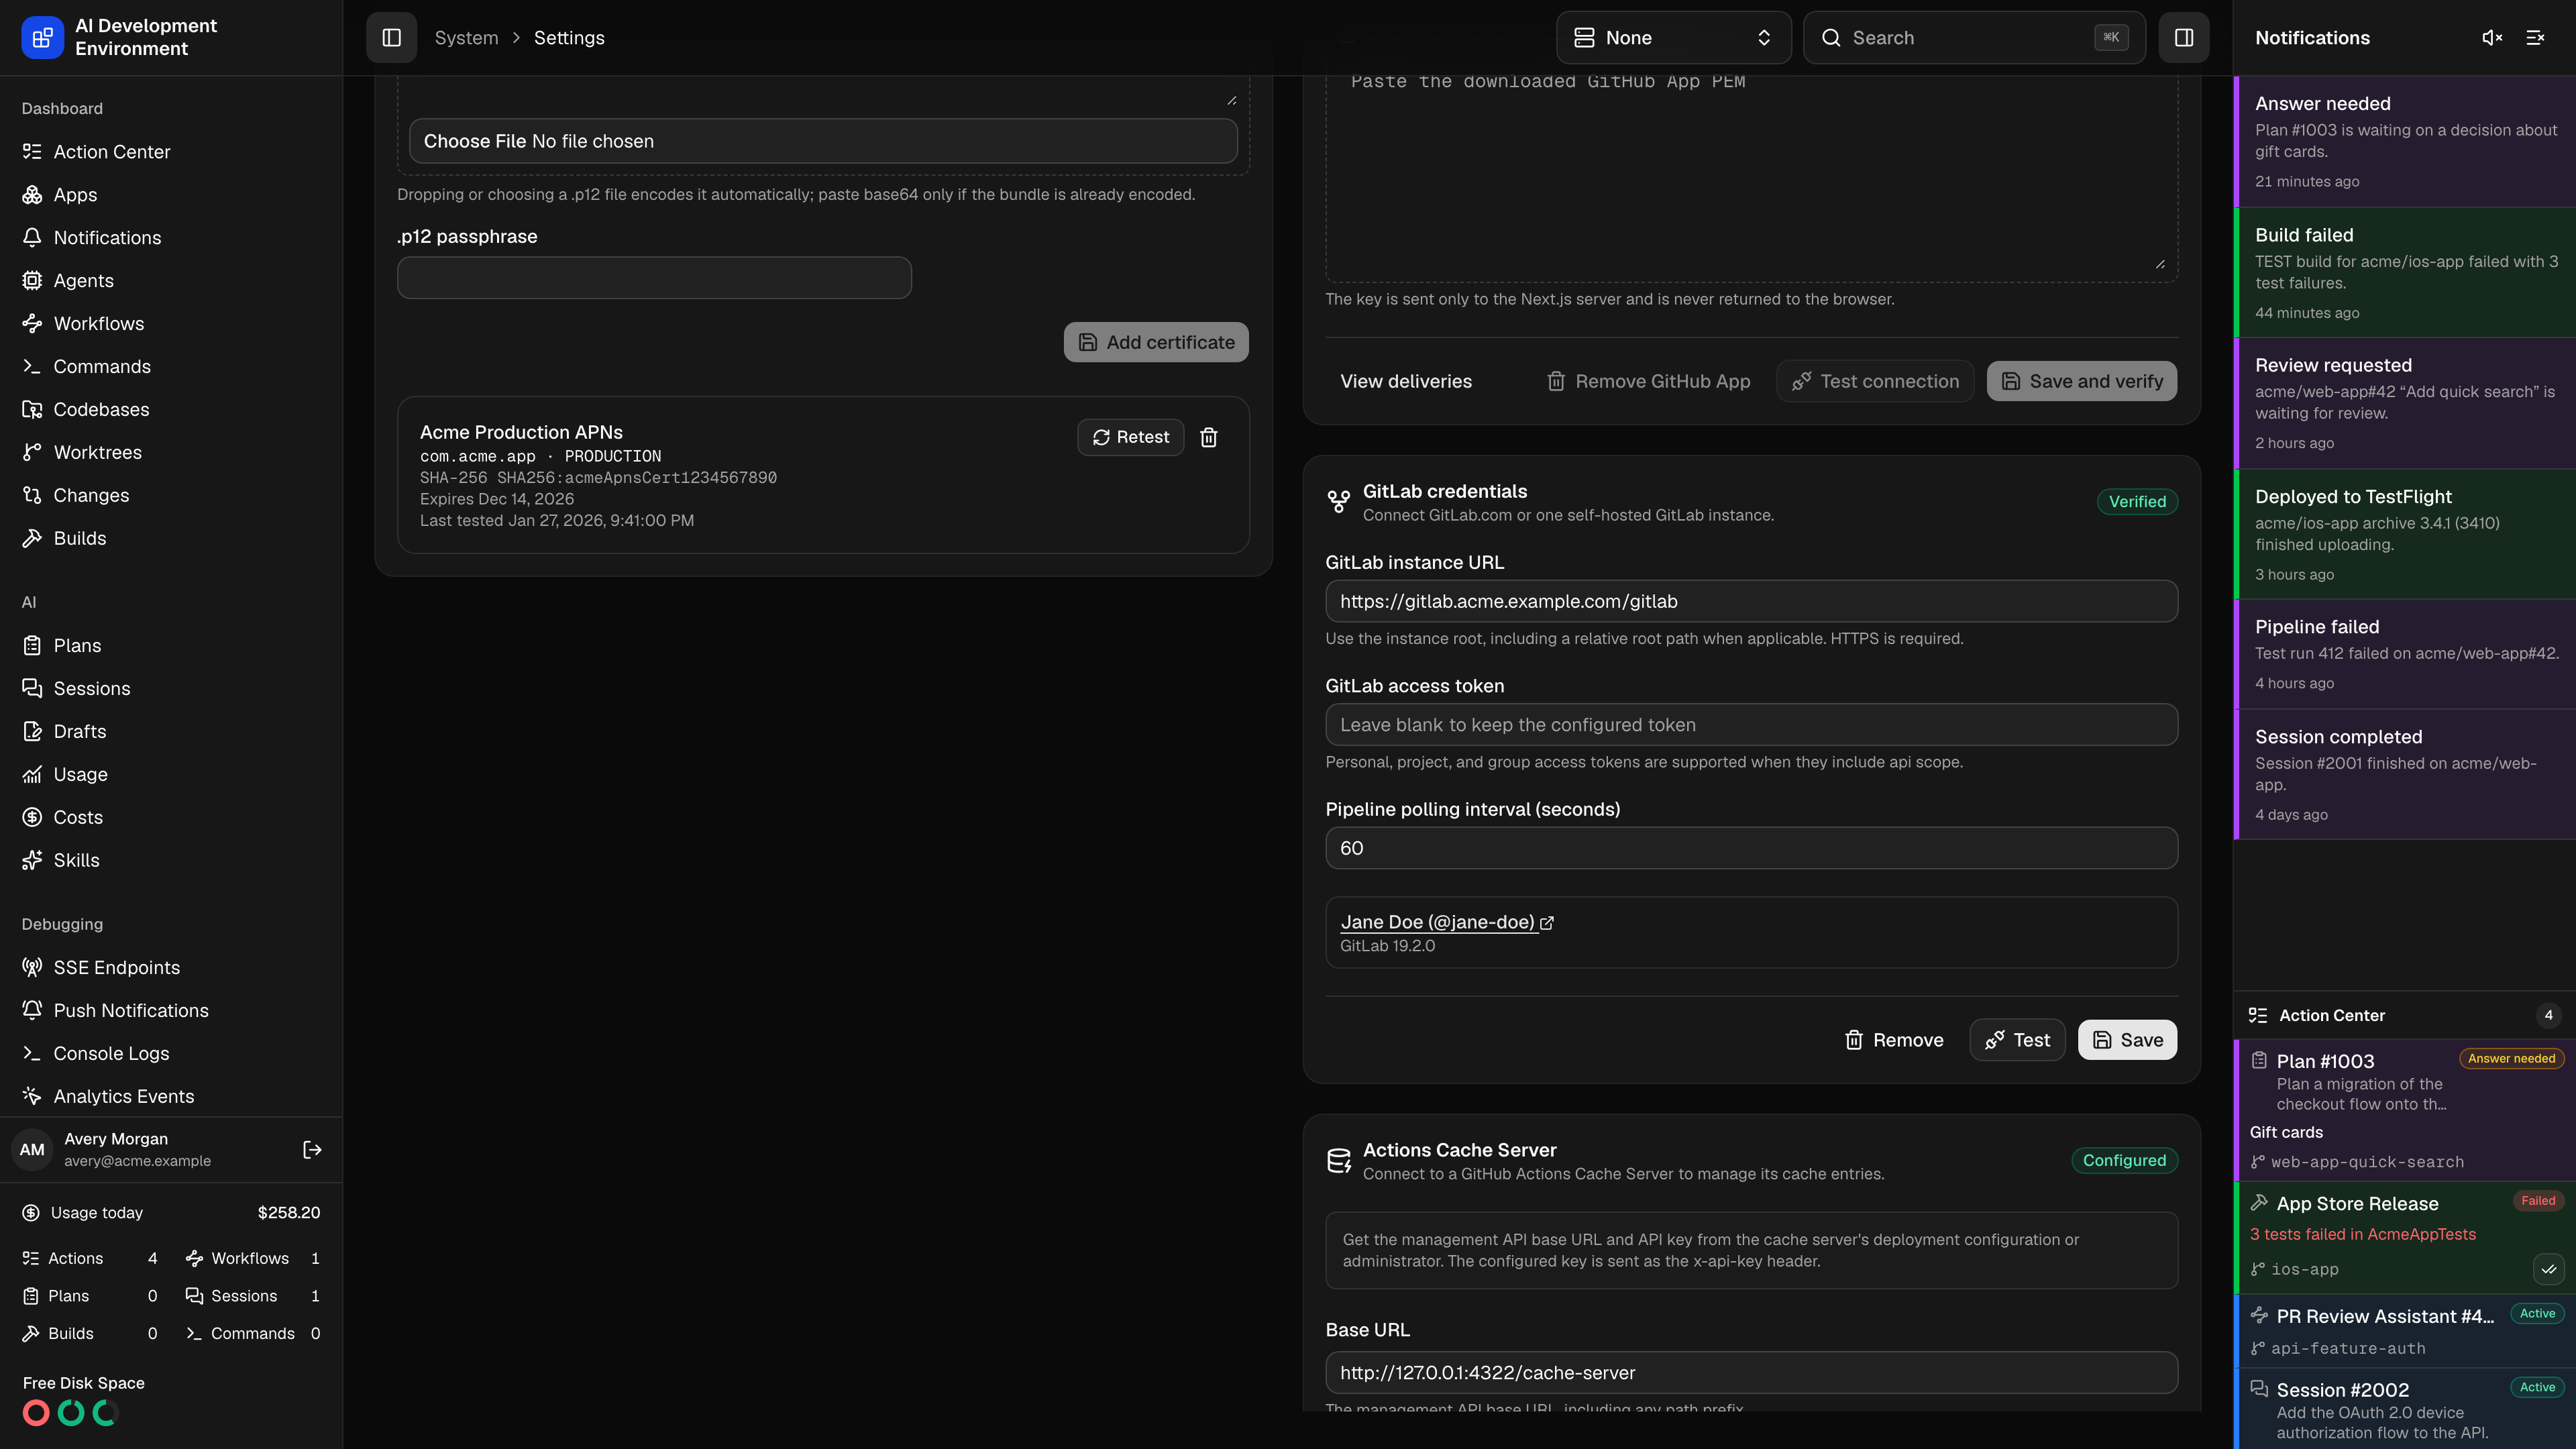Save the GitLab credentials
The width and height of the screenshot is (2576, 1449).
click(2127, 1040)
